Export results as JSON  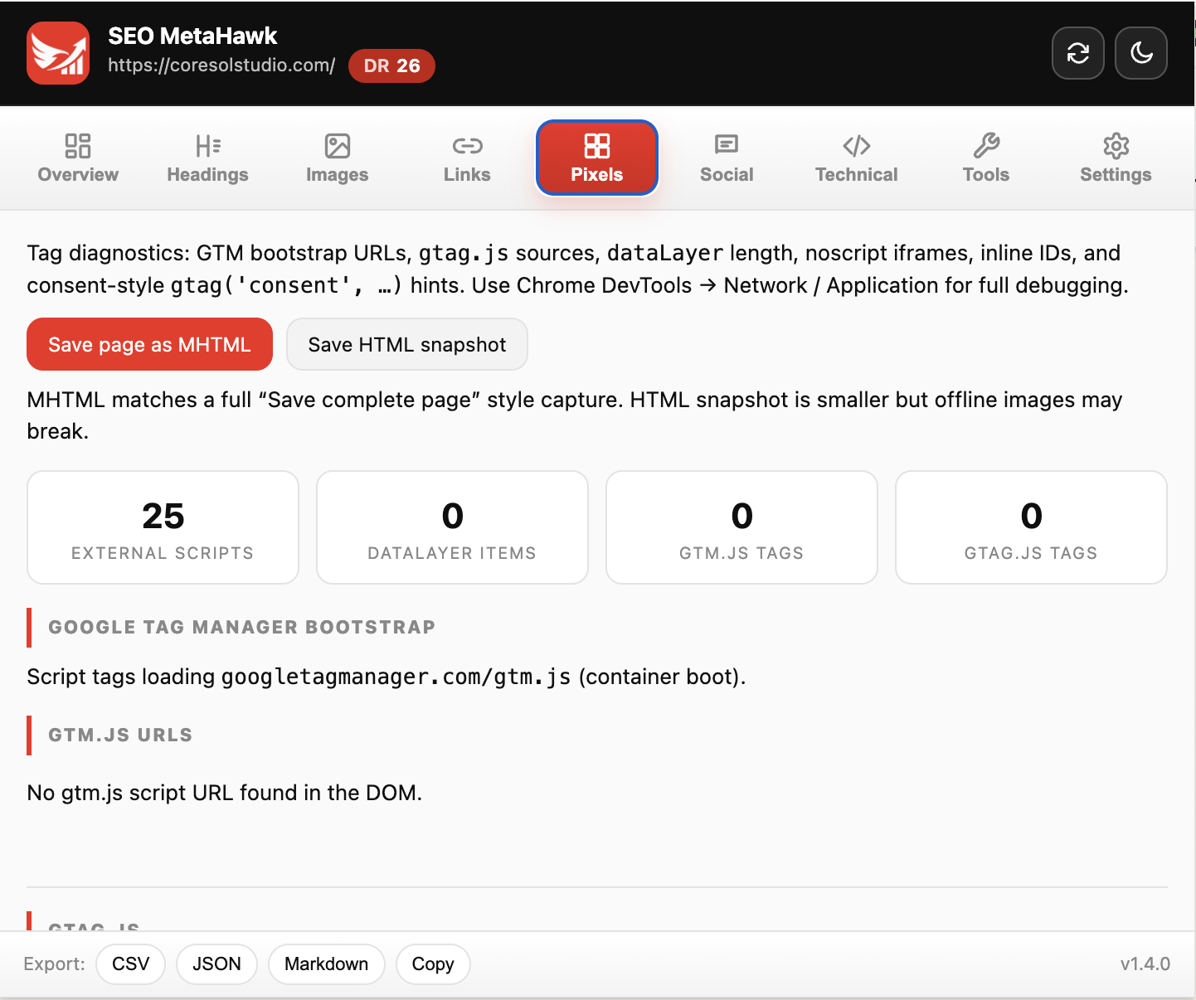point(216,964)
